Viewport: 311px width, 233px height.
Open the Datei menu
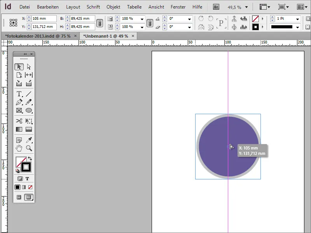[x=24, y=7]
